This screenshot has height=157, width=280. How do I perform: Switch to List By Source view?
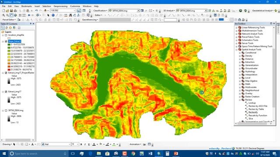click(x=7, y=27)
